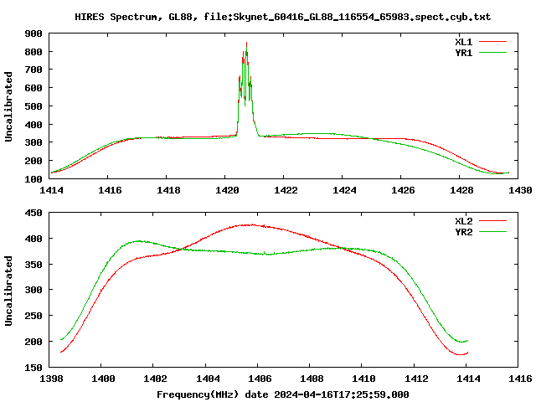The height and width of the screenshot is (402, 536).
Task: Click the 1404 x-axis tick label
Action: tap(208, 379)
